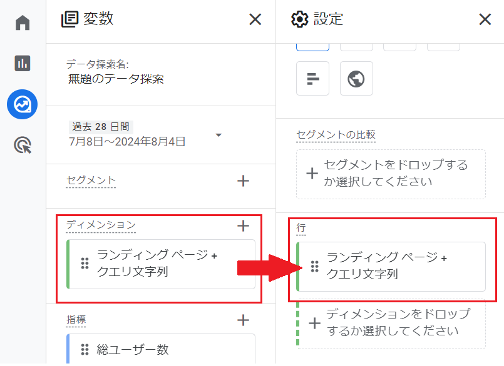Screen dimensions: 504x366
Task: Click the ディメンション heading label
Action: tap(101, 225)
